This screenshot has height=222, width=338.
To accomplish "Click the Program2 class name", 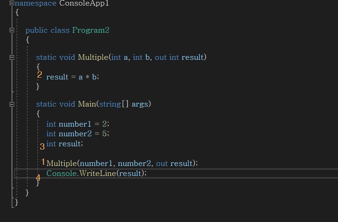I will click(x=91, y=30).
